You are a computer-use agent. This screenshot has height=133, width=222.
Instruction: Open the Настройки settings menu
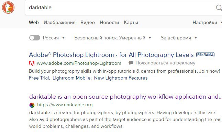click(x=207, y=22)
